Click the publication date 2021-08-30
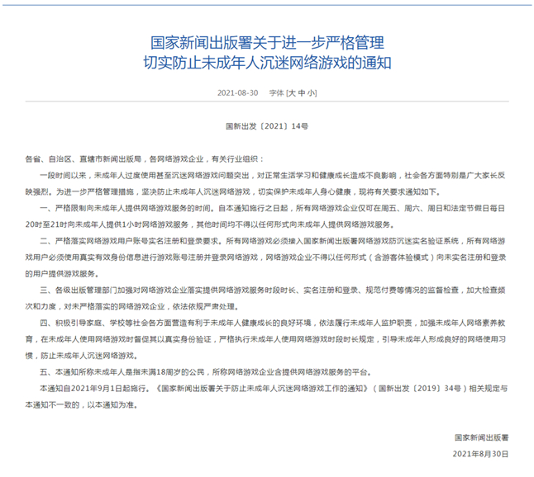The height and width of the screenshot is (477, 534). (236, 94)
